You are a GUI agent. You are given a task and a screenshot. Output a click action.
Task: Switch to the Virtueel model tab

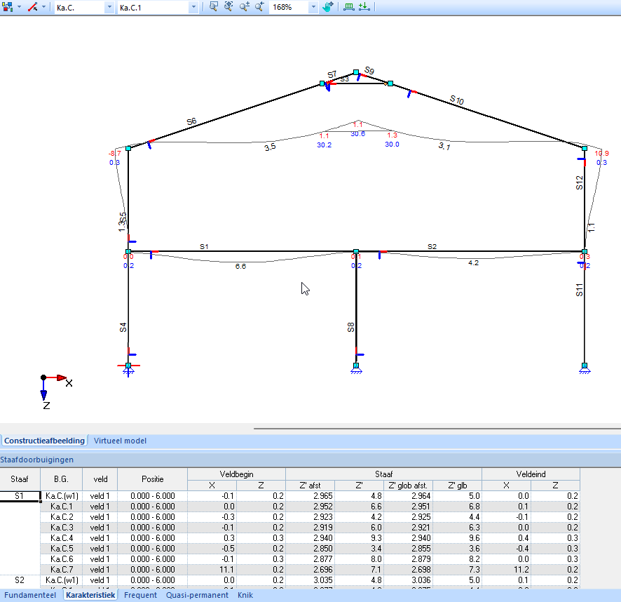pyautogui.click(x=120, y=441)
